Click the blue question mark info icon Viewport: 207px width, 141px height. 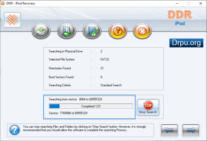(x=15, y=130)
